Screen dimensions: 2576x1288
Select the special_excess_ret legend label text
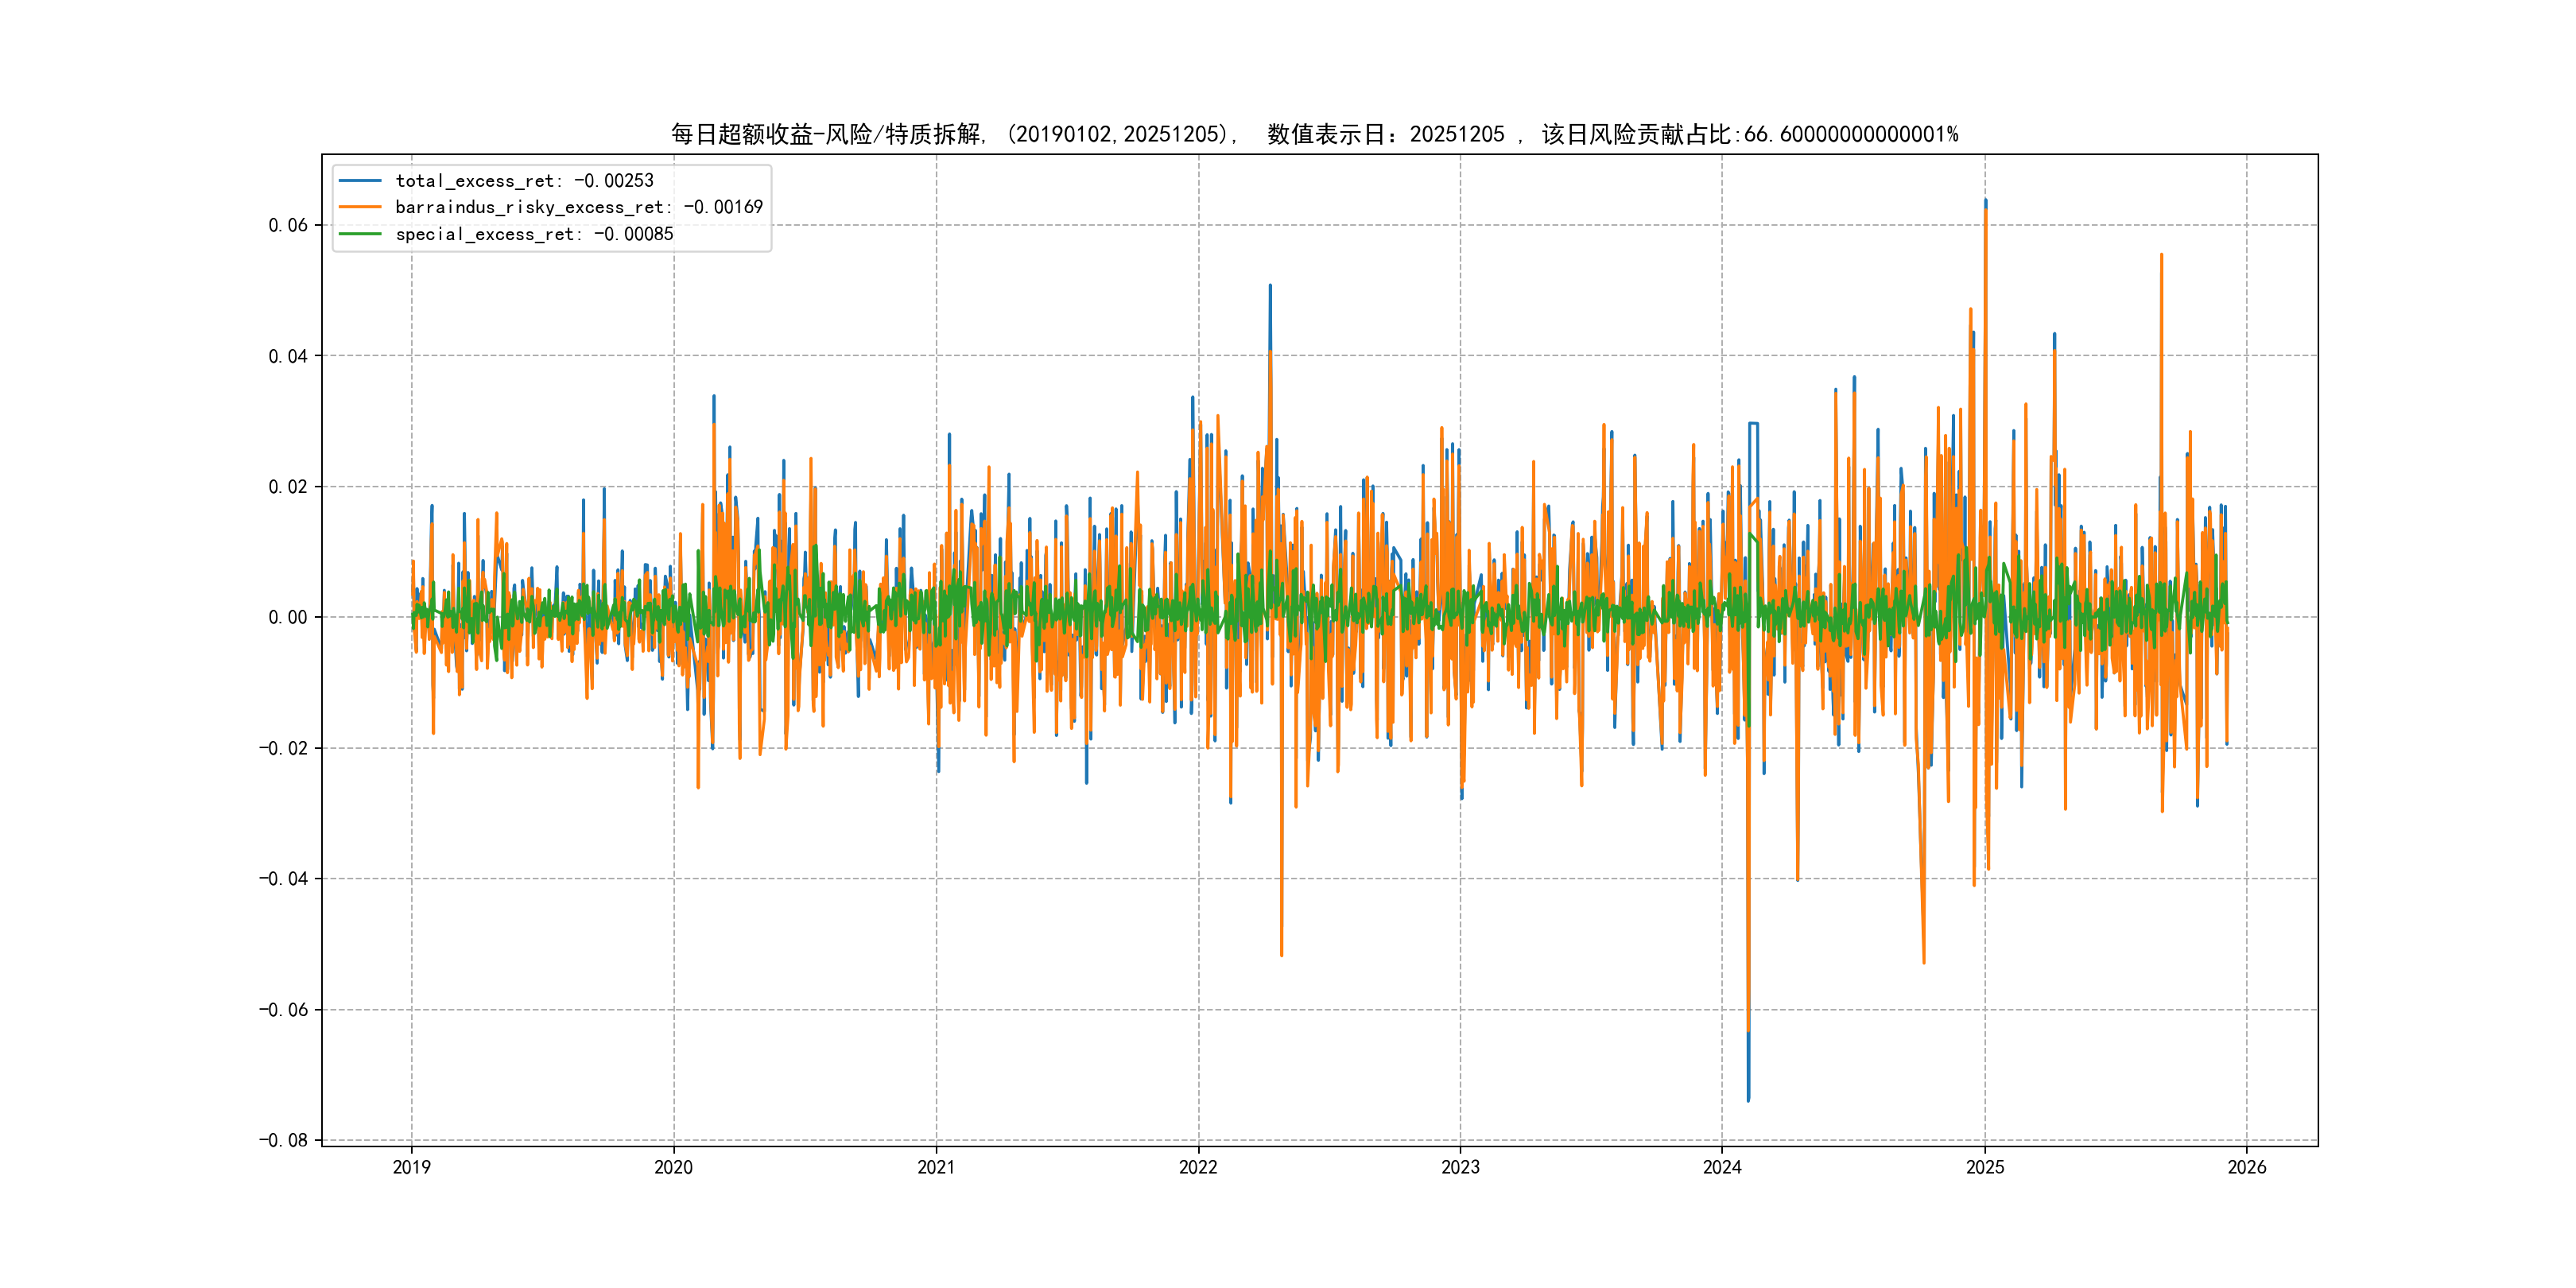click(x=534, y=234)
